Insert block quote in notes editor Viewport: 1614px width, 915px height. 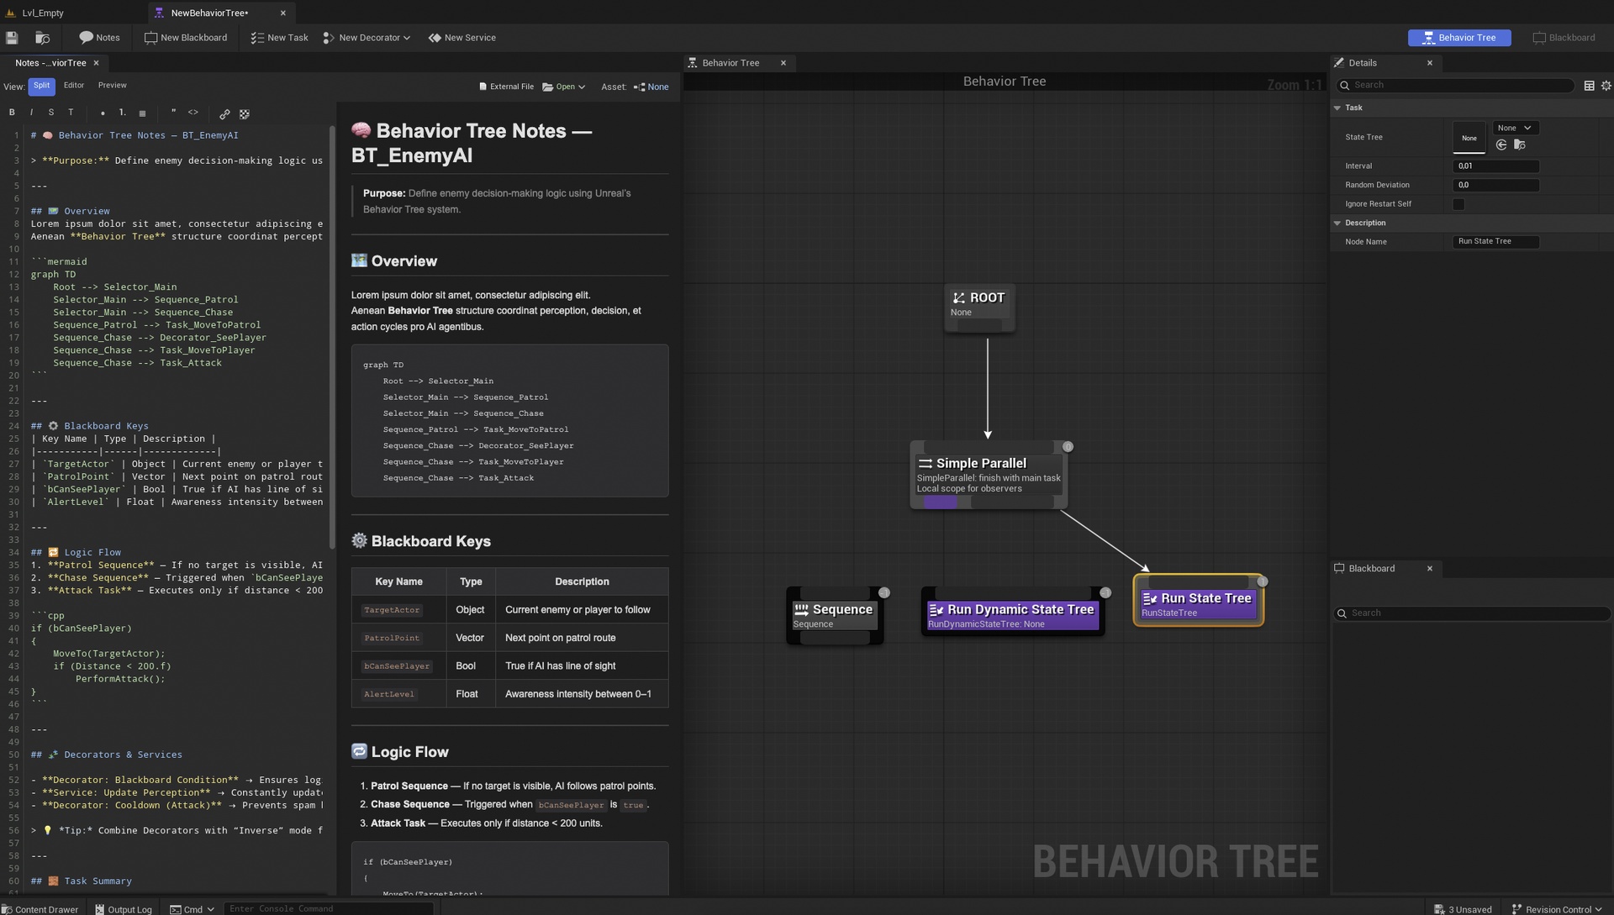(x=174, y=113)
